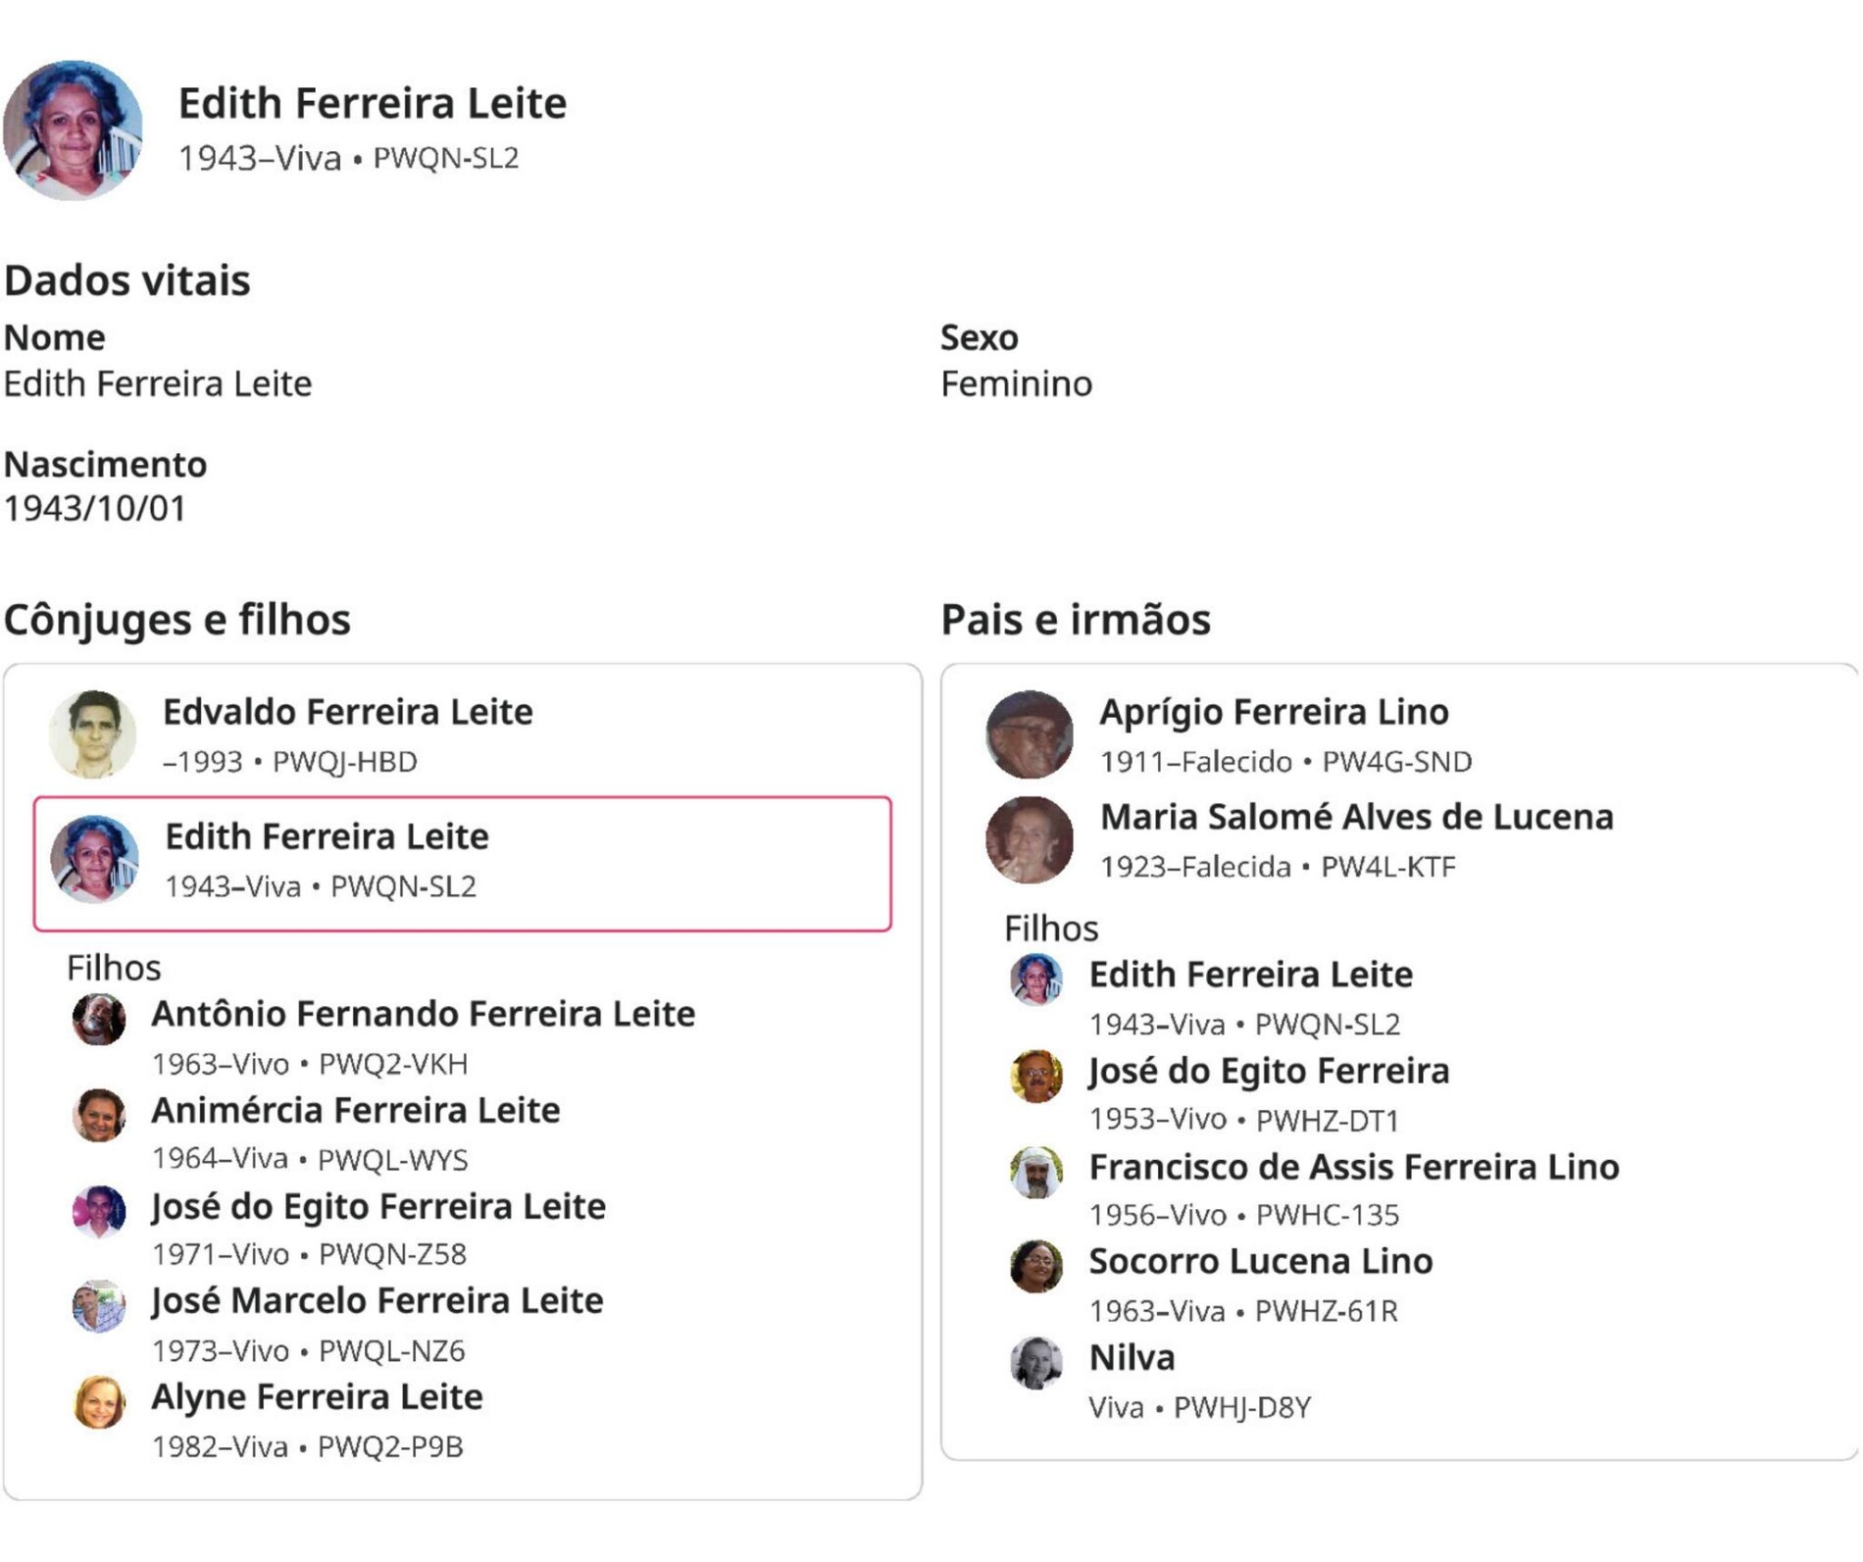Screen dimensions: 1863x1562
Task: Open José do Egito Ferreira Leite's page
Action: tap(378, 1206)
